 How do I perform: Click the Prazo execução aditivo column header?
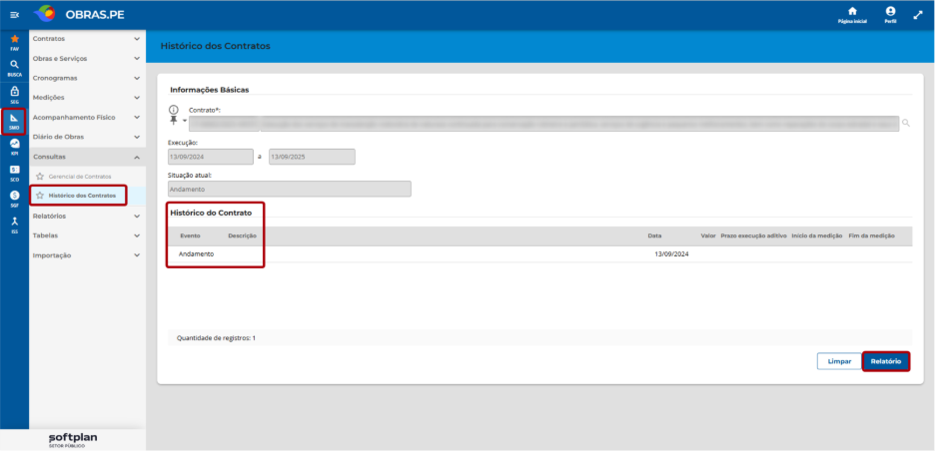point(754,235)
